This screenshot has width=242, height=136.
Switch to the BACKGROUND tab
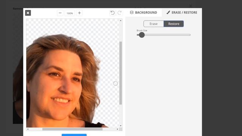coord(144,12)
